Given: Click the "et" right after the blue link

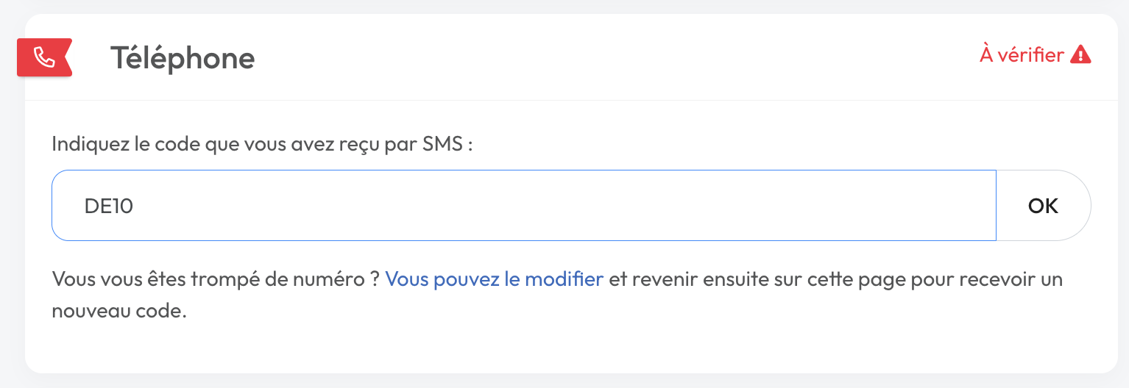Looking at the screenshot, I should coord(617,280).
